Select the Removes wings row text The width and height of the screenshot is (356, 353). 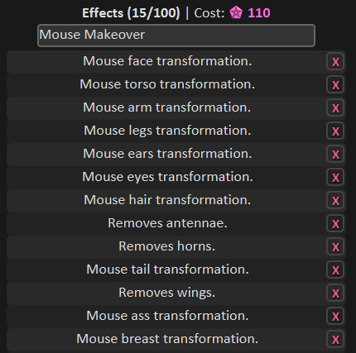pyautogui.click(x=166, y=293)
